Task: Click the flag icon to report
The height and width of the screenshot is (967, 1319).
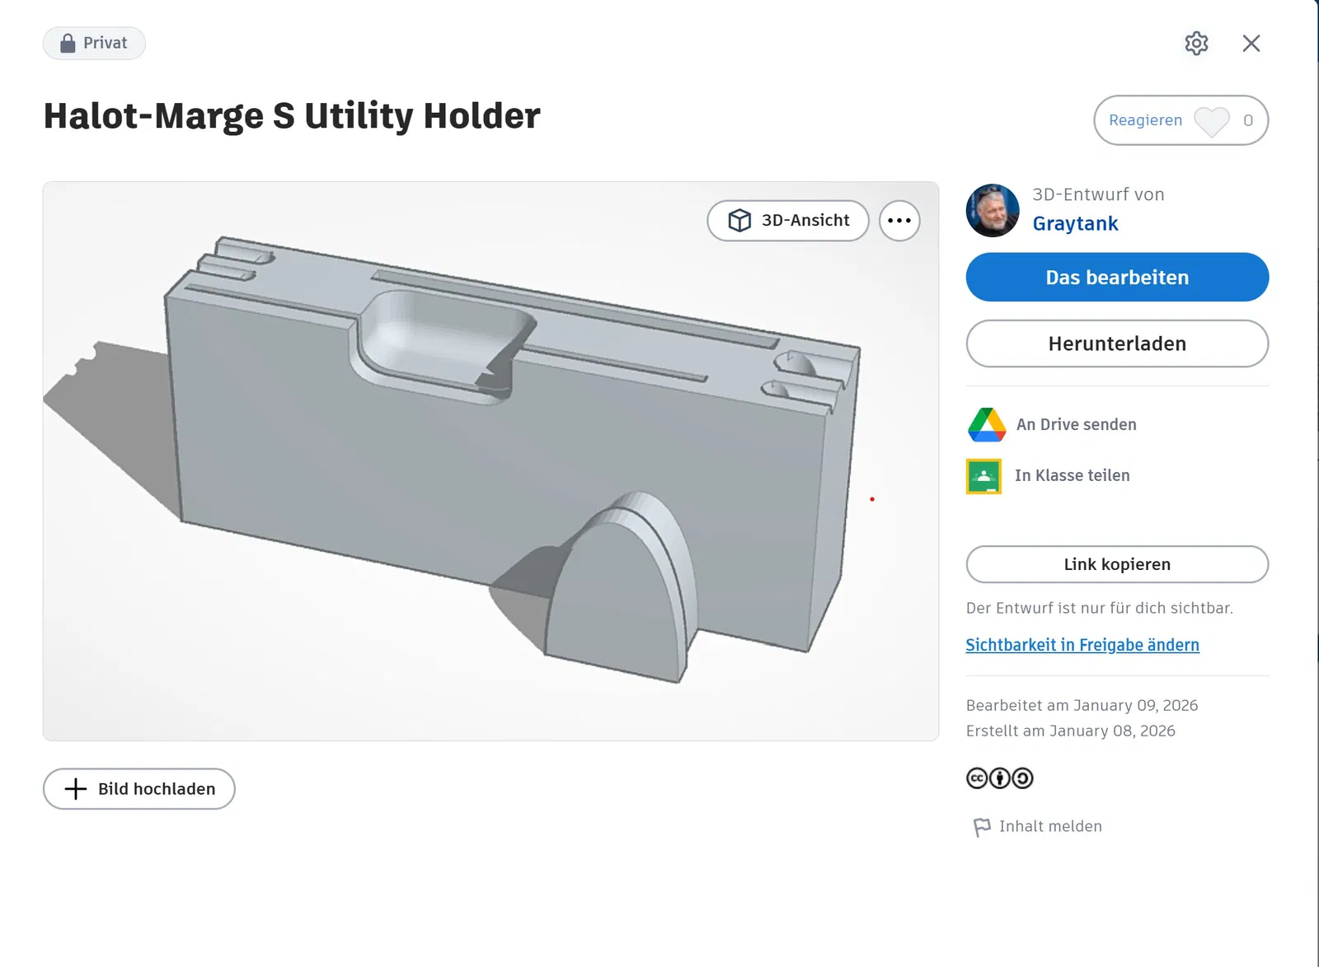Action: click(x=982, y=827)
